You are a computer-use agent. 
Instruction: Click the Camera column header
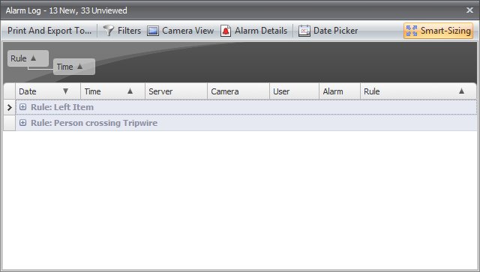pyautogui.click(x=238, y=91)
